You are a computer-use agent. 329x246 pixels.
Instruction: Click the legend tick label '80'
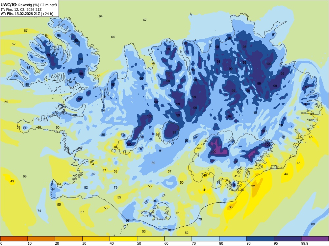tap(221, 243)
